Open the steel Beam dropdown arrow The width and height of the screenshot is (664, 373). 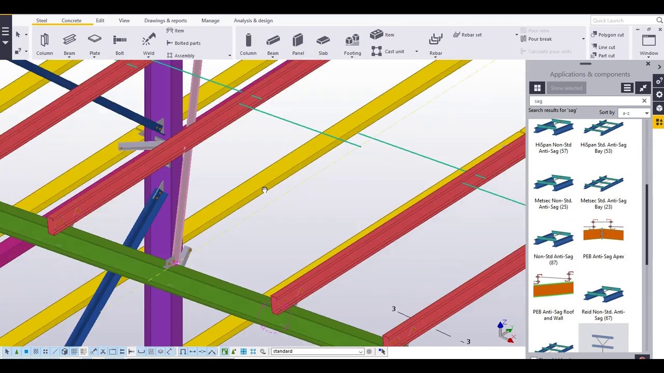click(x=69, y=58)
